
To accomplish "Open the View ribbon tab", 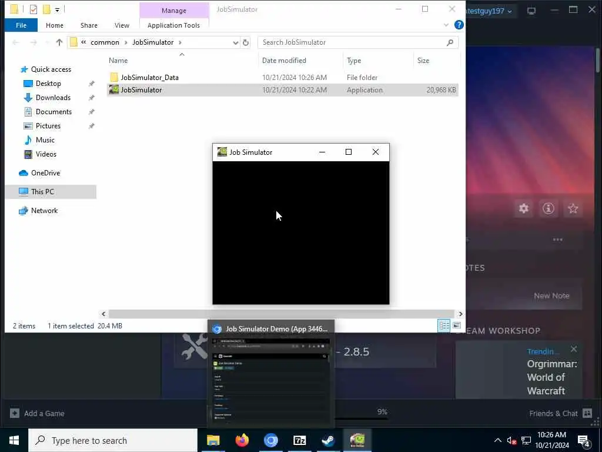I will [122, 25].
